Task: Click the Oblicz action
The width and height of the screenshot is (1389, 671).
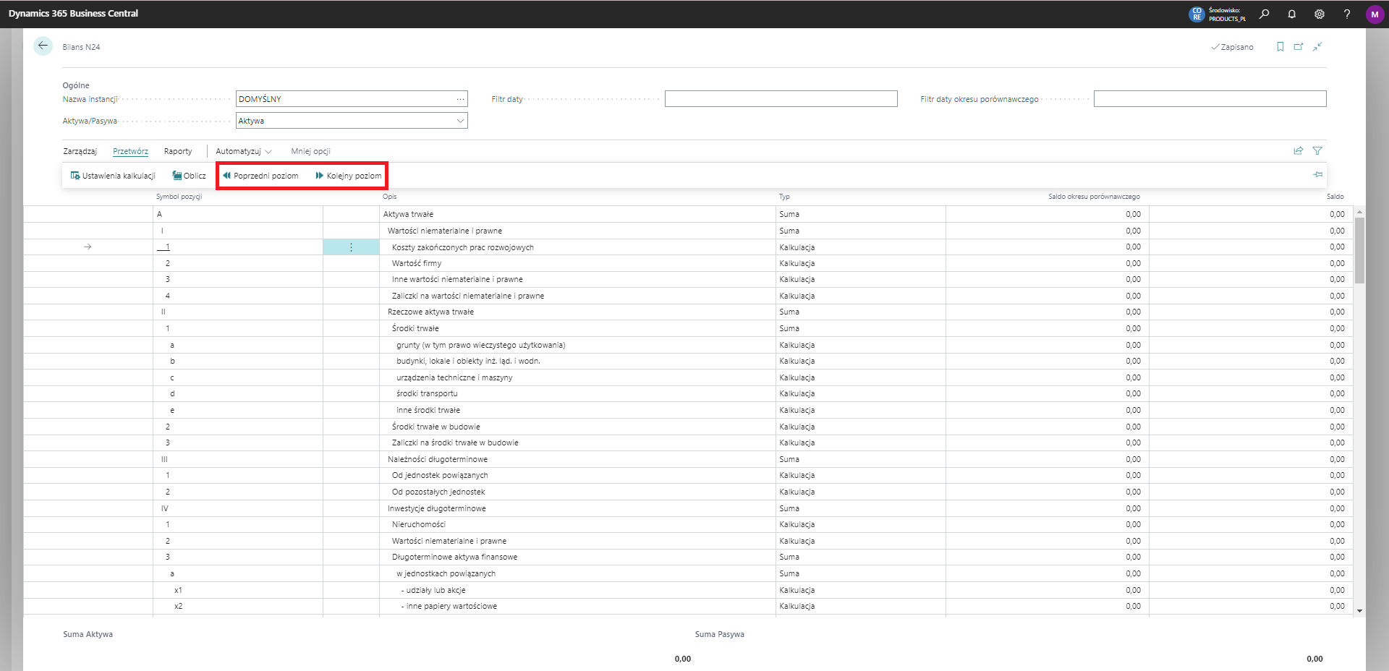Action: click(189, 176)
